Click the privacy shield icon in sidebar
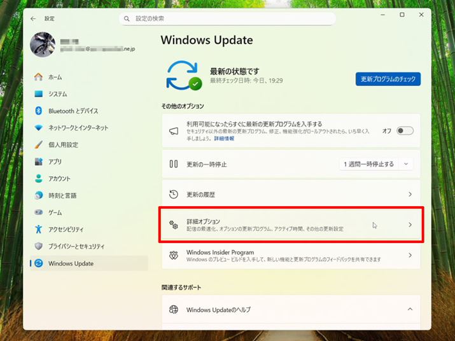The image size is (455, 341). [x=38, y=246]
